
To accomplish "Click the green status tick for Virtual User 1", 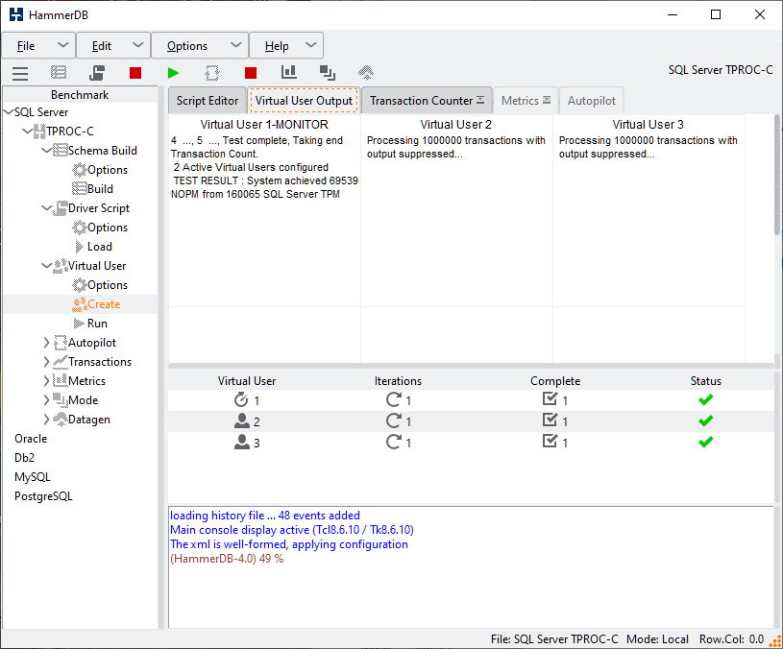I will [705, 399].
